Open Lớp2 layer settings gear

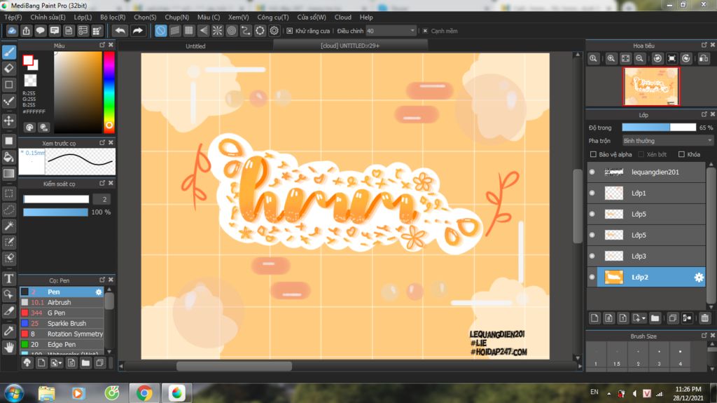[x=699, y=277]
